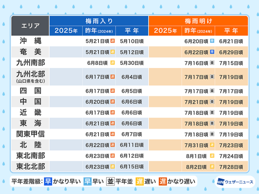
Task: Click the 東北南部 area row label
Action: (x=30, y=156)
